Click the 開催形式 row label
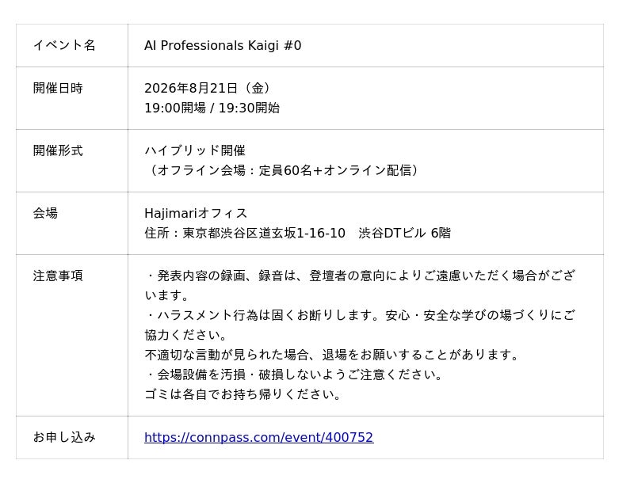 pyautogui.click(x=58, y=150)
